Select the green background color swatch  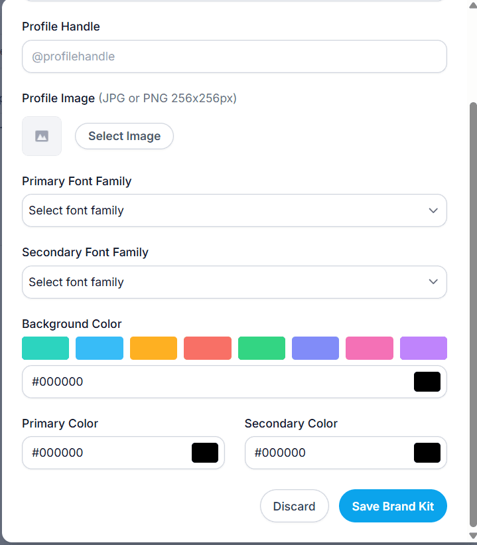(261, 348)
